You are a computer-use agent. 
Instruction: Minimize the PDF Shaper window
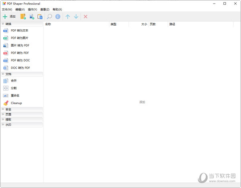tap(214, 4)
